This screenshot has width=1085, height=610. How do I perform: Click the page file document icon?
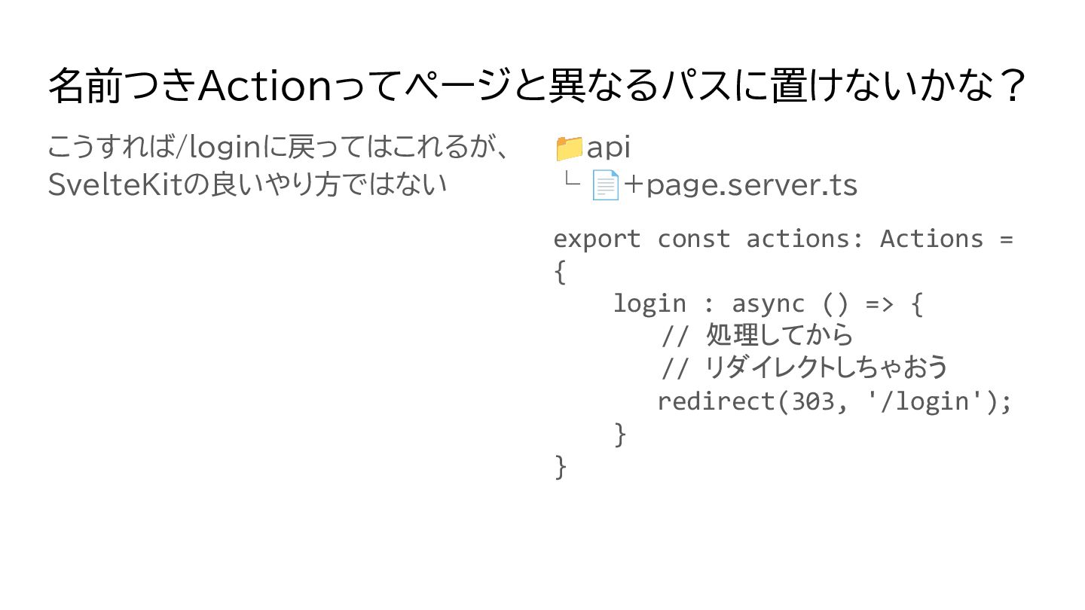tap(605, 185)
